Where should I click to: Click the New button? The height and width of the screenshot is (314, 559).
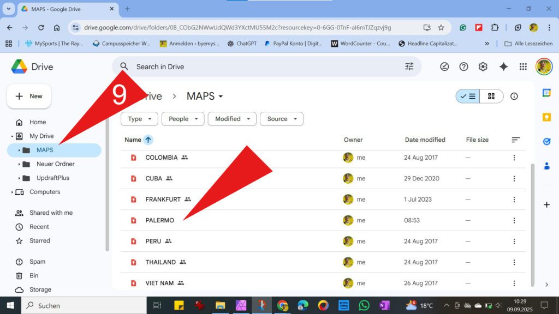click(x=29, y=96)
